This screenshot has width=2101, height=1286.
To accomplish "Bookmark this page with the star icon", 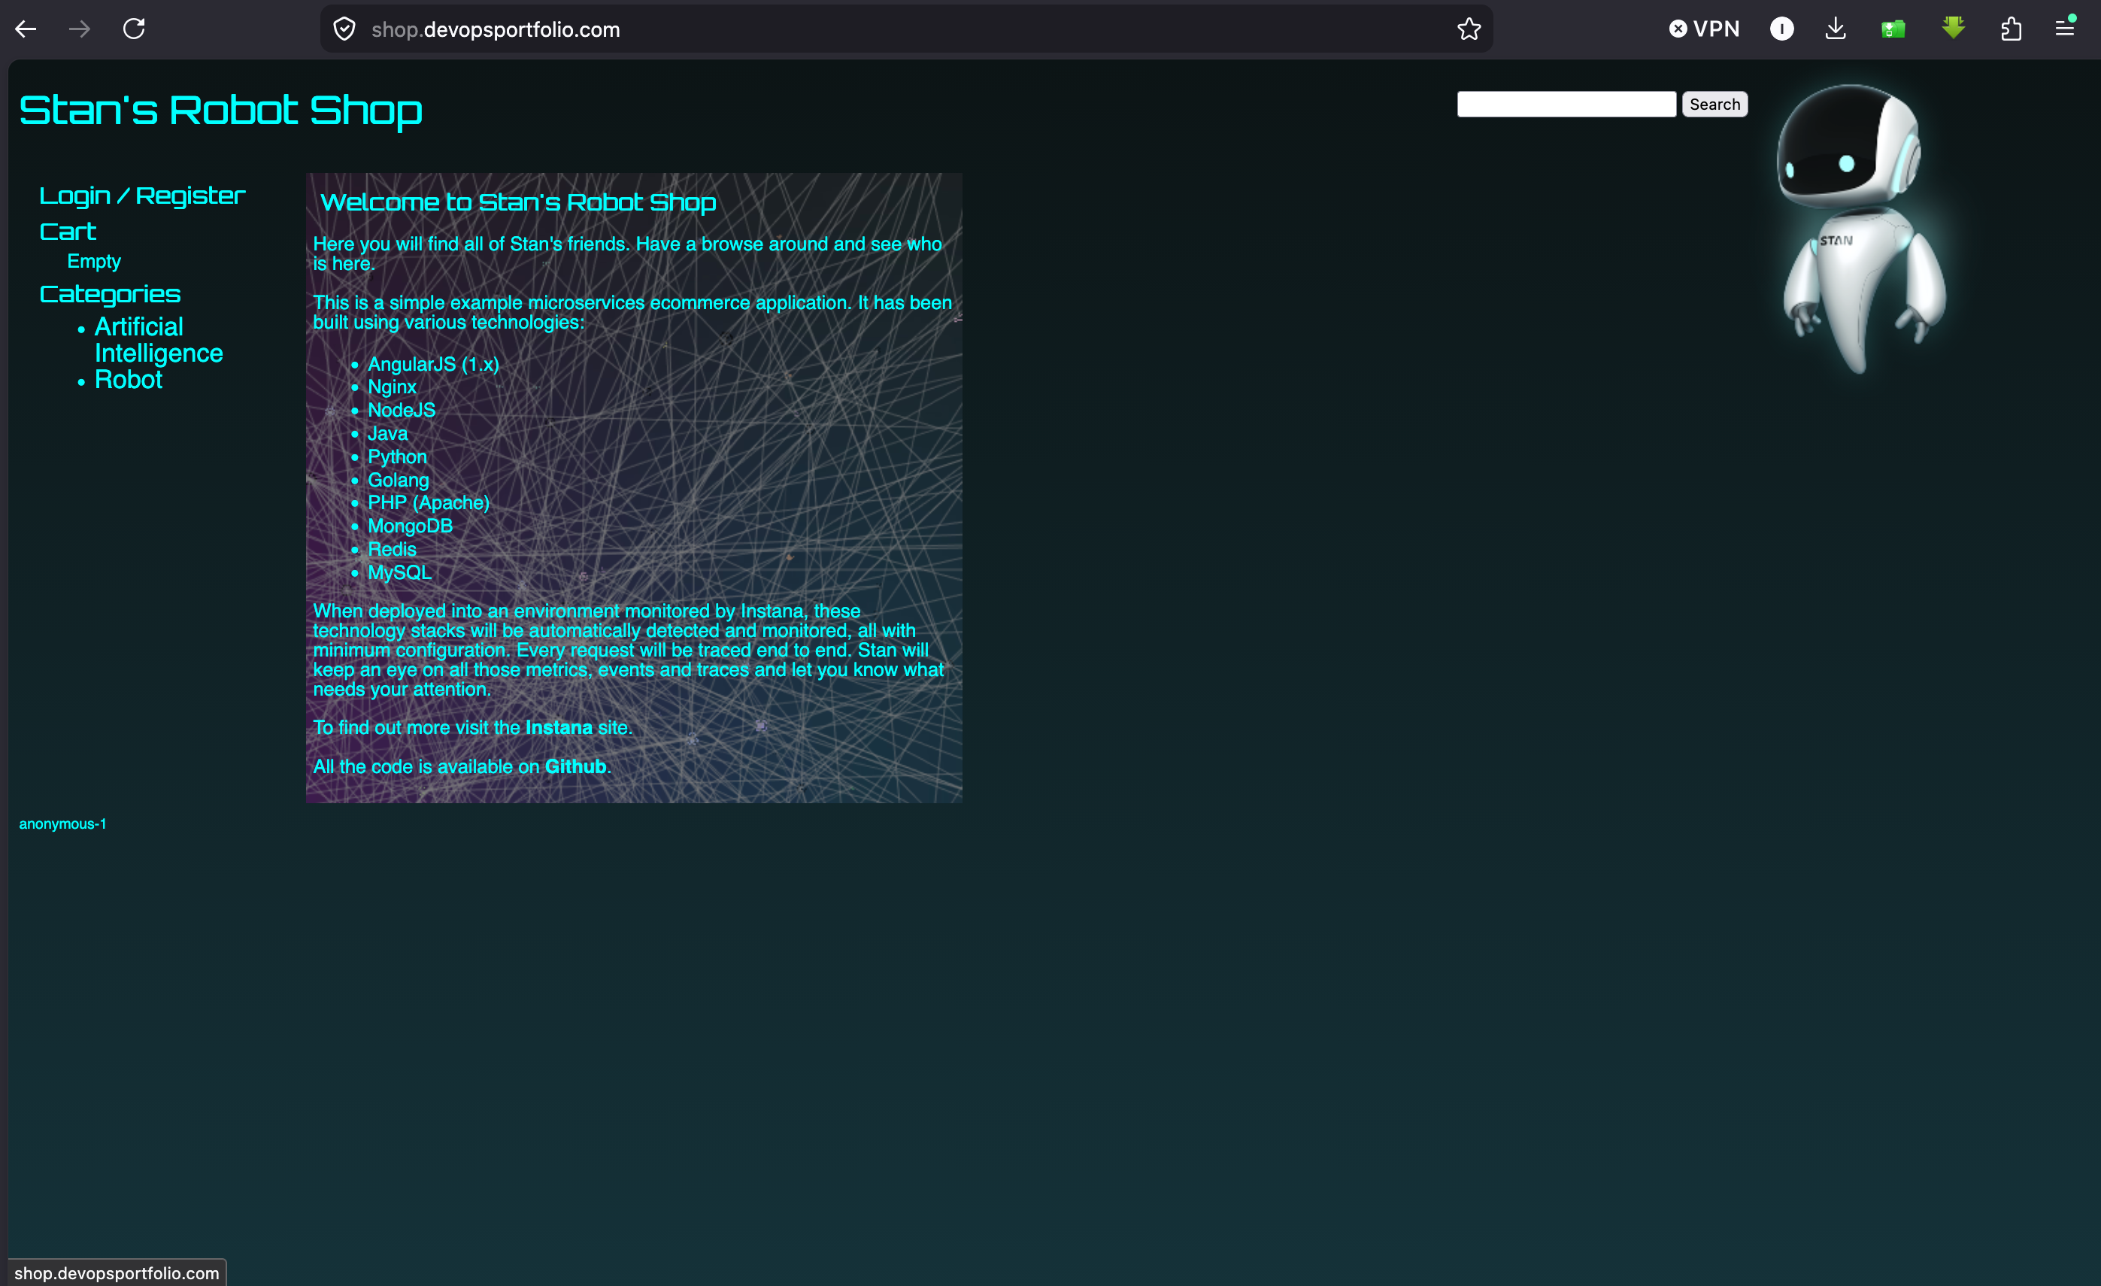I will coord(1469,29).
